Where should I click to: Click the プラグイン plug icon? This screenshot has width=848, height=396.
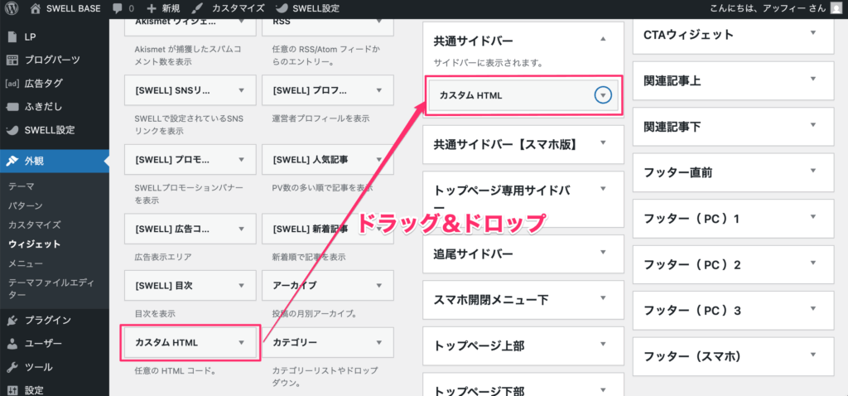pyautogui.click(x=13, y=320)
